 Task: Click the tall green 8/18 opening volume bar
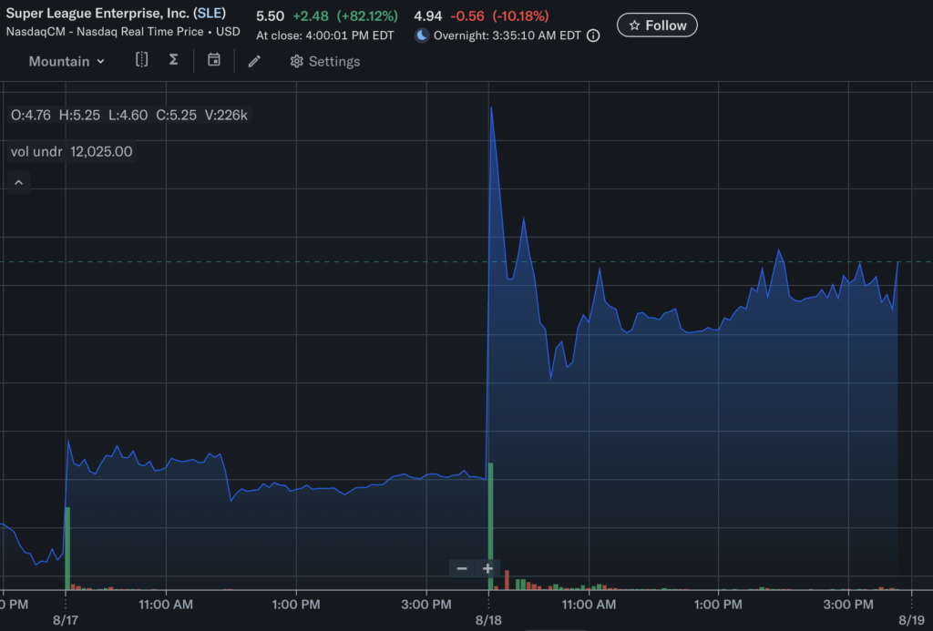coord(490,526)
